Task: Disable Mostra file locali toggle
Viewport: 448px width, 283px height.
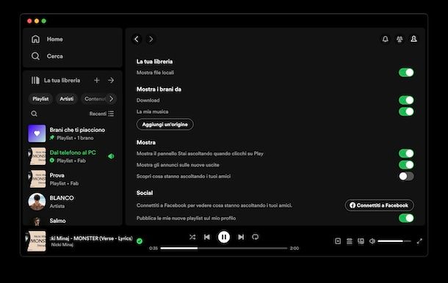Action: tap(406, 73)
